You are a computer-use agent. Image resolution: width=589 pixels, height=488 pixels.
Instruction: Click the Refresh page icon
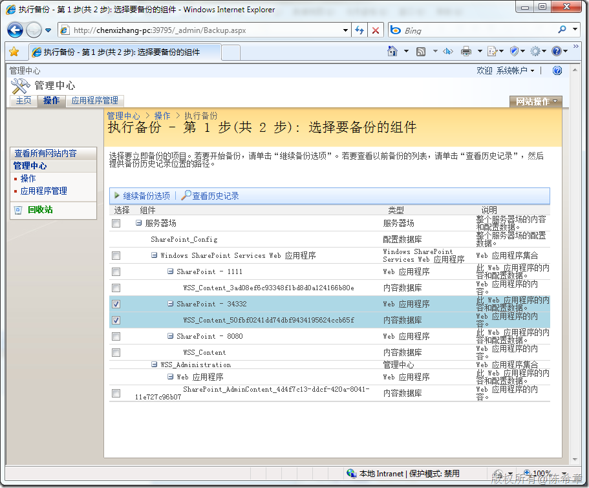pos(359,30)
